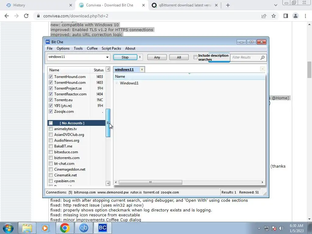Open a new Chrome tab with plus
312x234 pixels.
point(228,5)
